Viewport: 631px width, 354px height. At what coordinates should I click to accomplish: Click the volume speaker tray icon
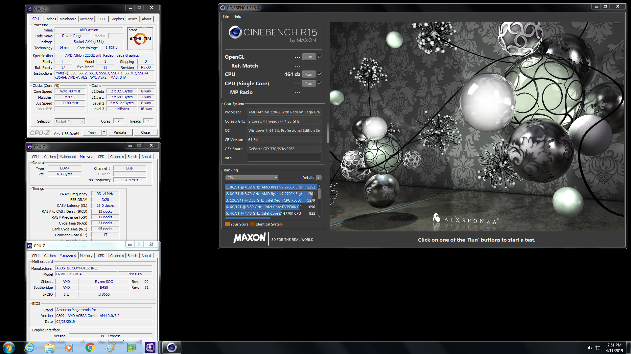click(x=590, y=348)
